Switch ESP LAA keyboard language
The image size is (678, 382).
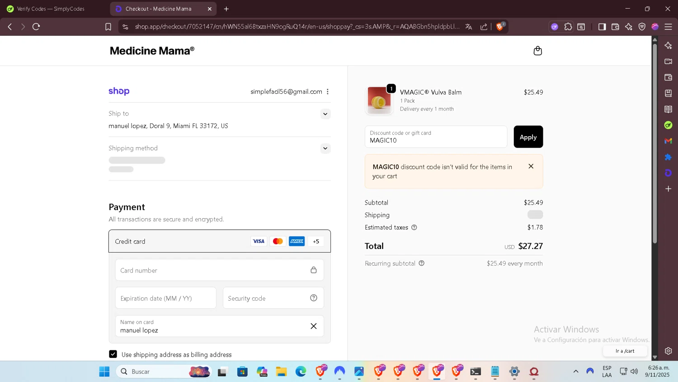pyautogui.click(x=607, y=372)
